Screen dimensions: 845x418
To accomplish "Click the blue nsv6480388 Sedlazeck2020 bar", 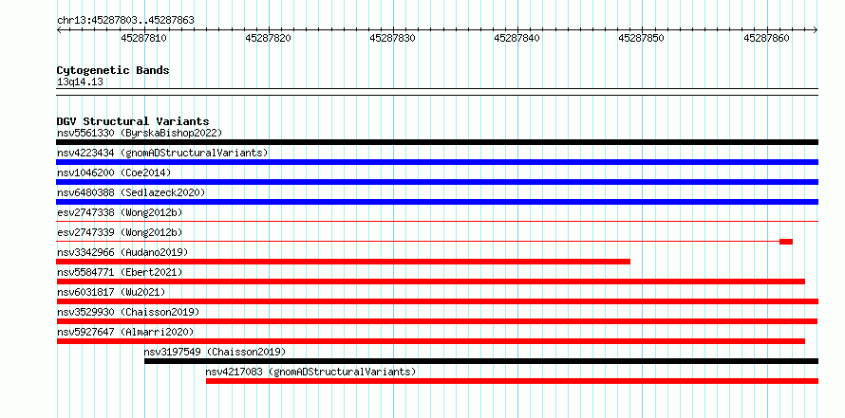I will coord(437,202).
